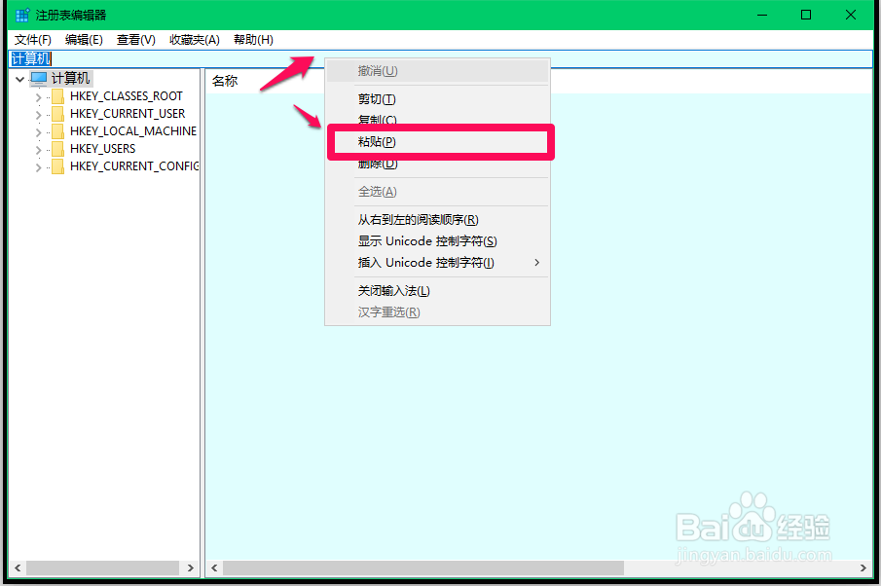The image size is (881, 586).
Task: Expand the HKEY_CLASSES_ROOT tree node
Action: (x=39, y=94)
